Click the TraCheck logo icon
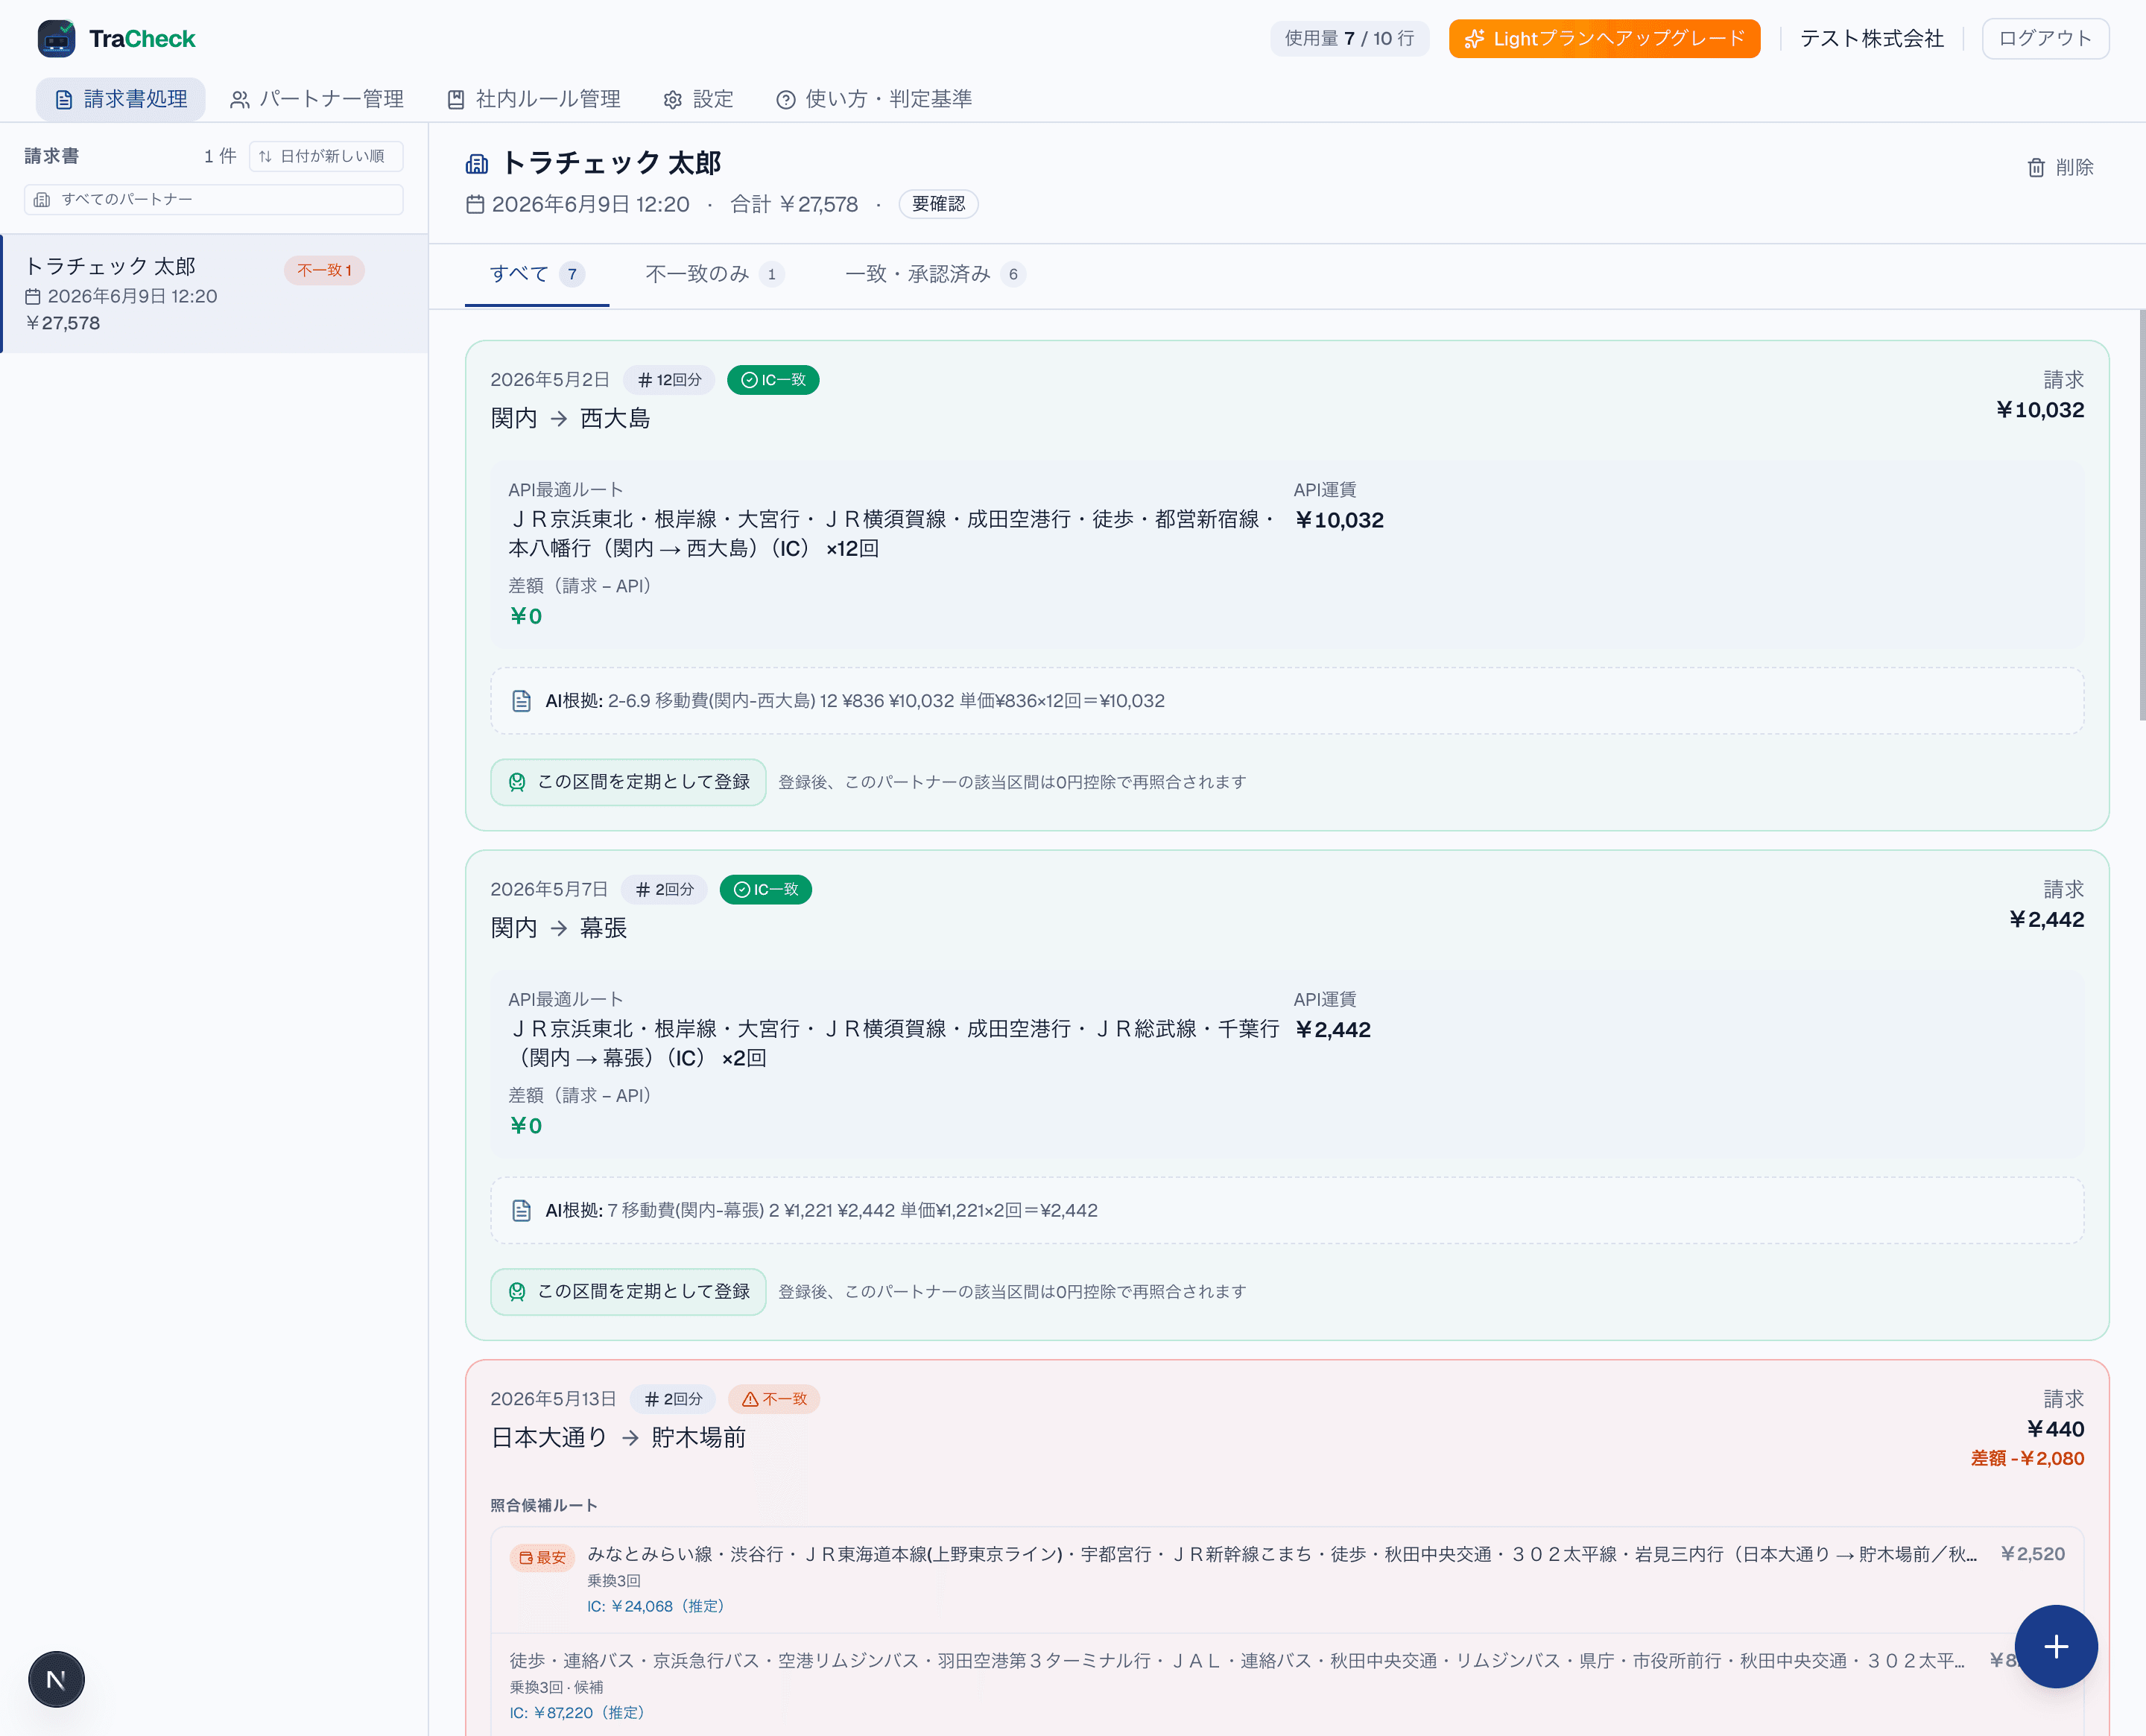 point(56,39)
